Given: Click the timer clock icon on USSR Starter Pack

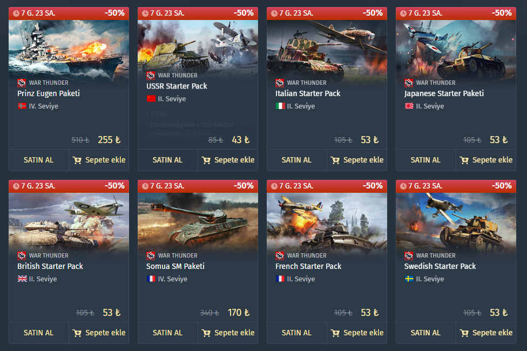Looking at the screenshot, I should pyautogui.click(x=145, y=13).
